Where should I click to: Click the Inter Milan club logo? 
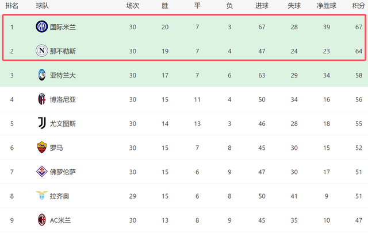(42, 27)
